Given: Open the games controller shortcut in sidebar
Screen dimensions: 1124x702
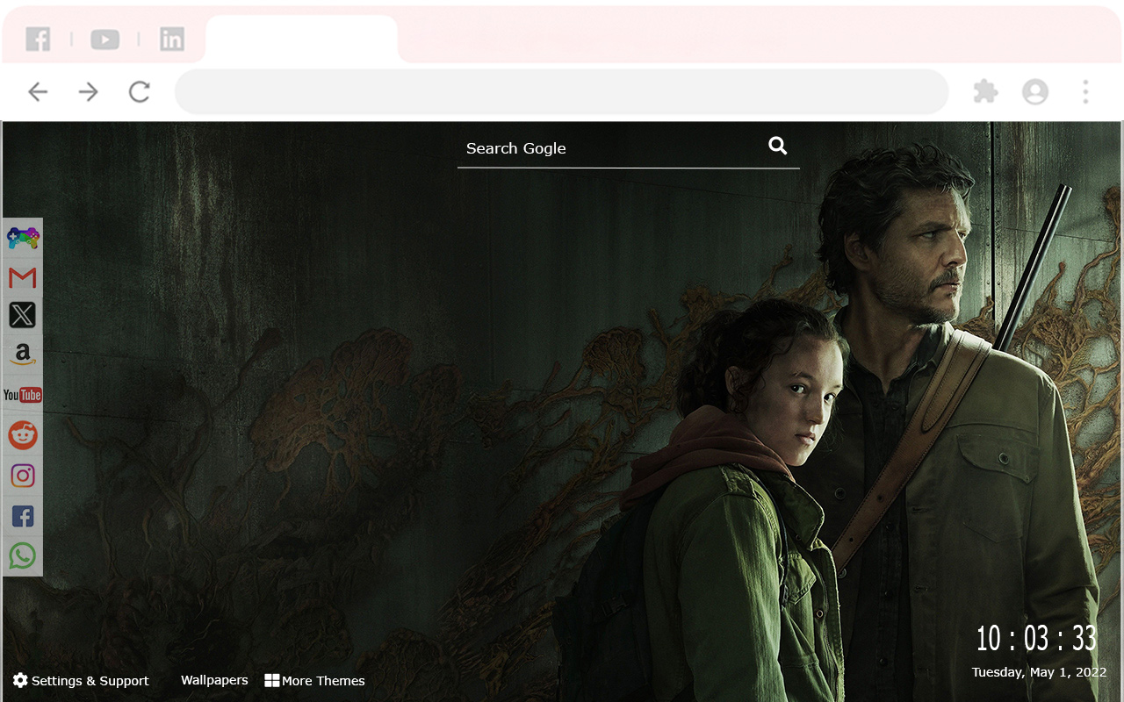Looking at the screenshot, I should [23, 238].
